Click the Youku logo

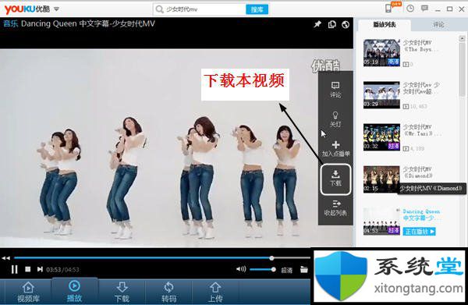[x=27, y=9]
